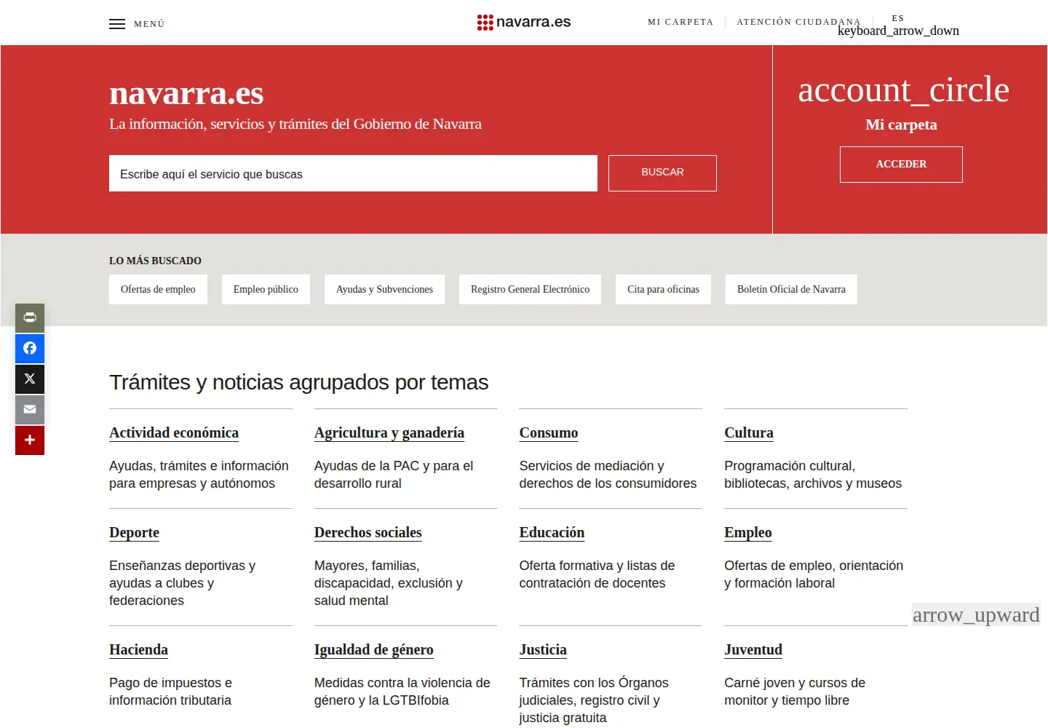Click the Buscar search button
The image size is (1048, 728).
(662, 173)
